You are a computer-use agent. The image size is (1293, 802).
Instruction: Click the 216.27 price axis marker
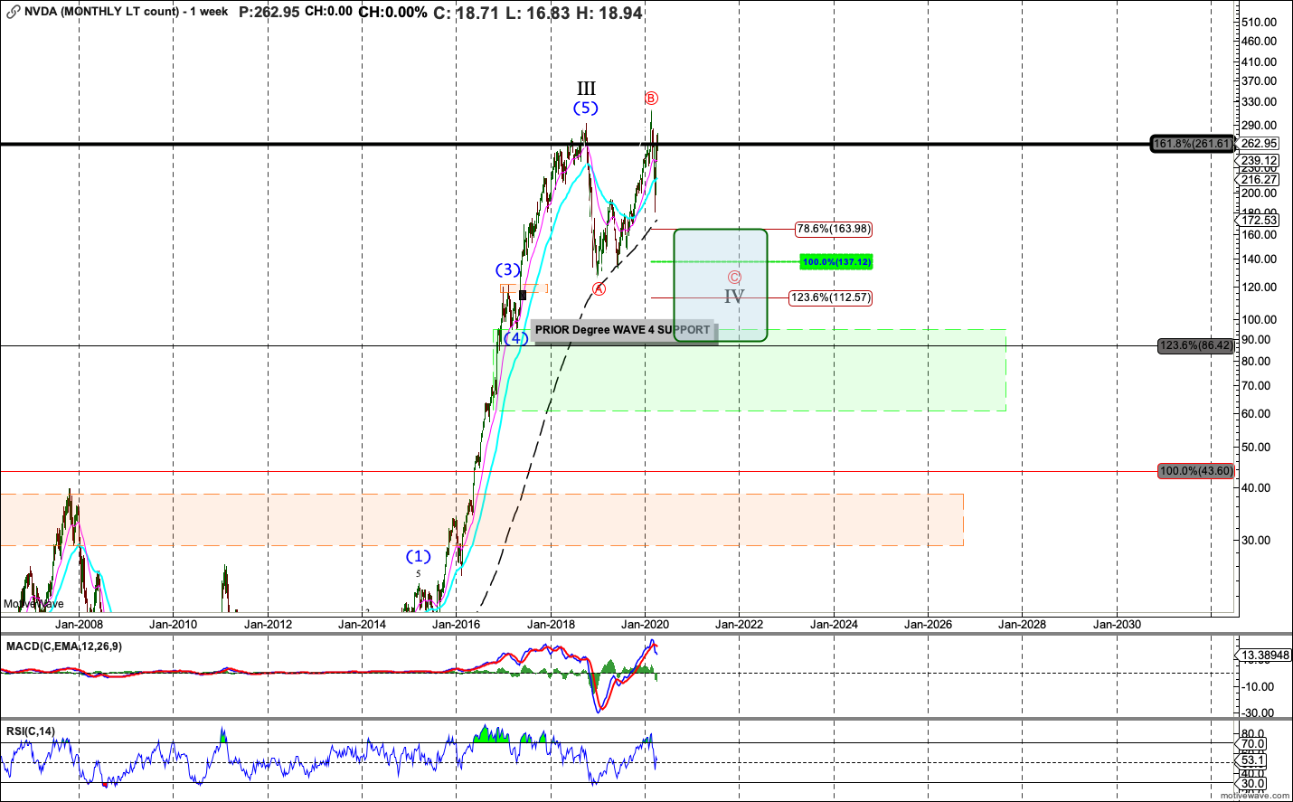tap(1259, 180)
